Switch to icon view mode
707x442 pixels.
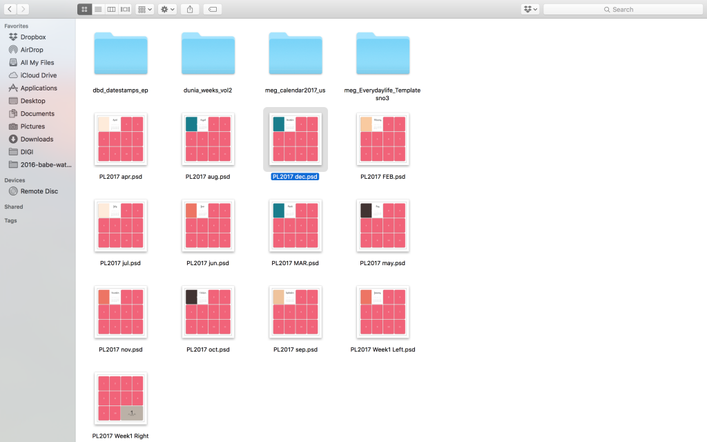(84, 9)
